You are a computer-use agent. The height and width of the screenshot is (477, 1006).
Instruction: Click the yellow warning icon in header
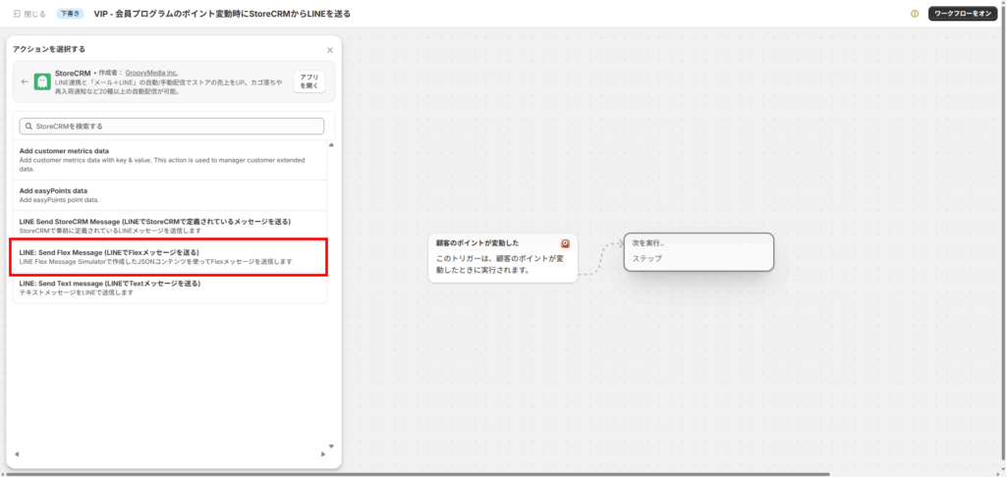coord(915,14)
